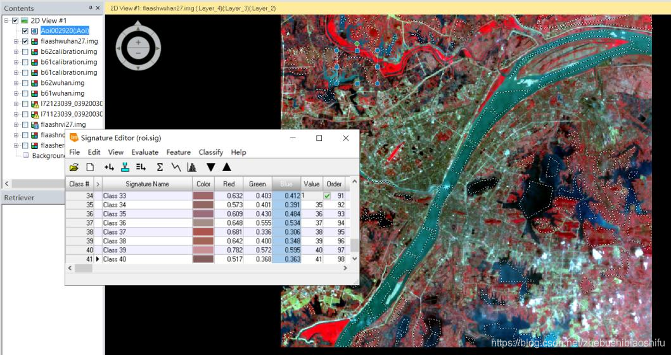Click raster icon of b62wuhan.img
This screenshot has width=671, height=355.
pos(35,83)
